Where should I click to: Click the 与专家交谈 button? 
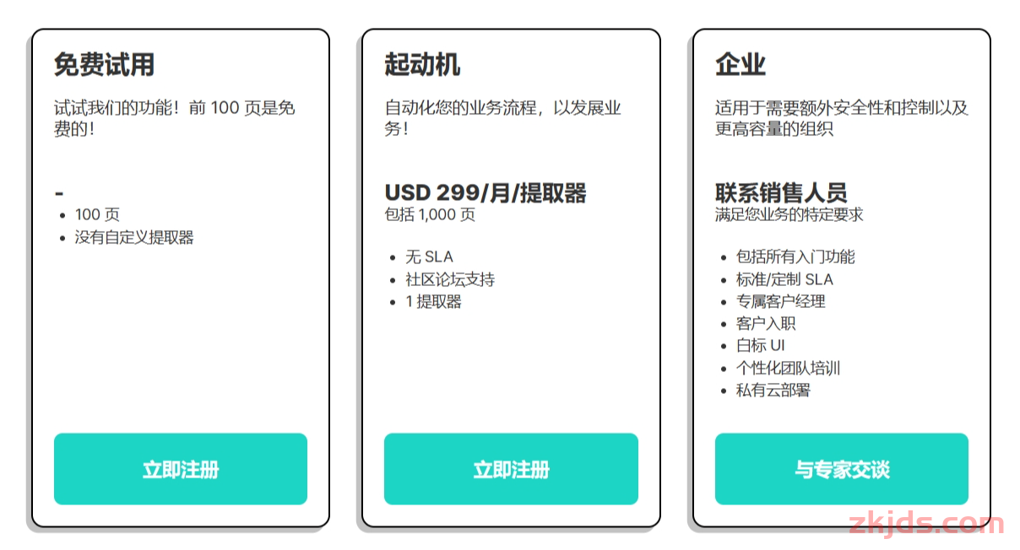tap(842, 469)
